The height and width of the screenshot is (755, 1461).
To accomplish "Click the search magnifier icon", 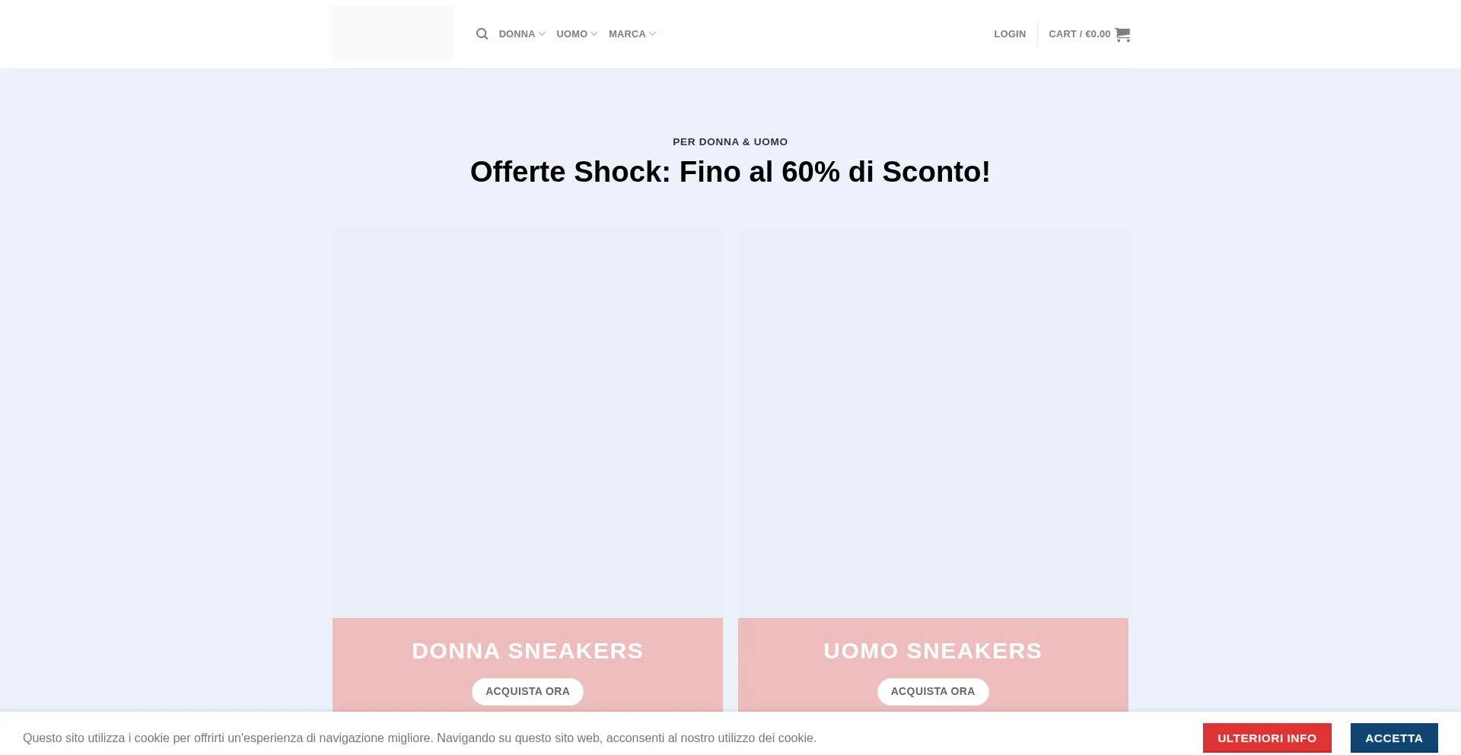I will [x=482, y=34].
